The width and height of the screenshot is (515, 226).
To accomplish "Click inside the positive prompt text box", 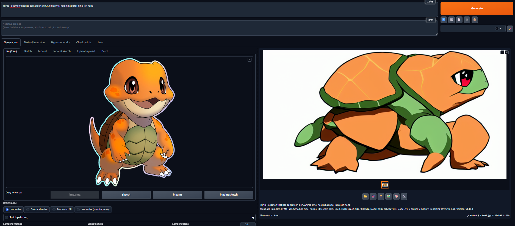I will pos(219,10).
